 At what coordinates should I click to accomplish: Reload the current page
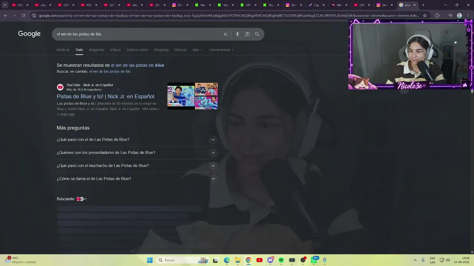23,16
